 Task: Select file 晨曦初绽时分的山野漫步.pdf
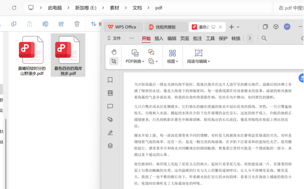coord(32,55)
